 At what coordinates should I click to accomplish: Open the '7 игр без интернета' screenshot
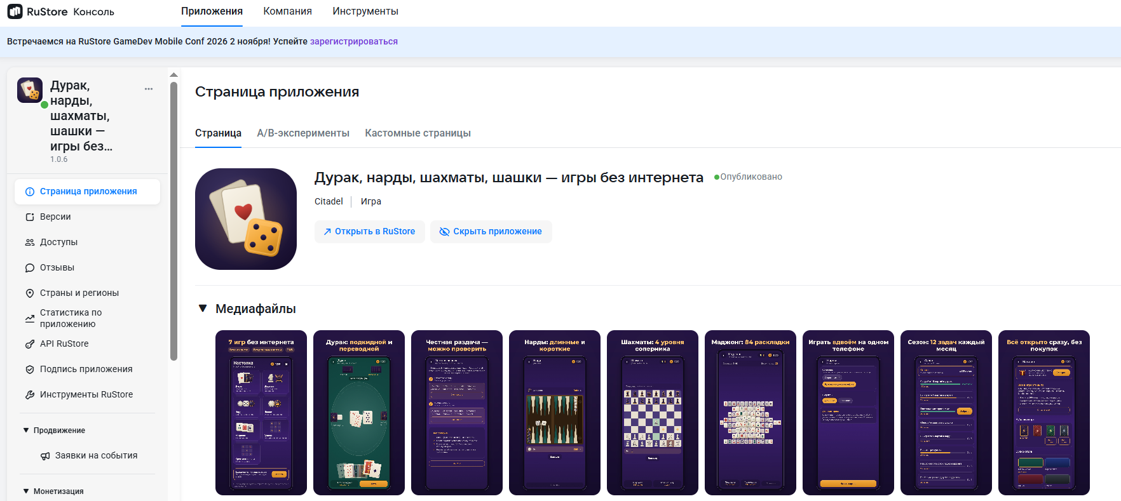pyautogui.click(x=261, y=413)
